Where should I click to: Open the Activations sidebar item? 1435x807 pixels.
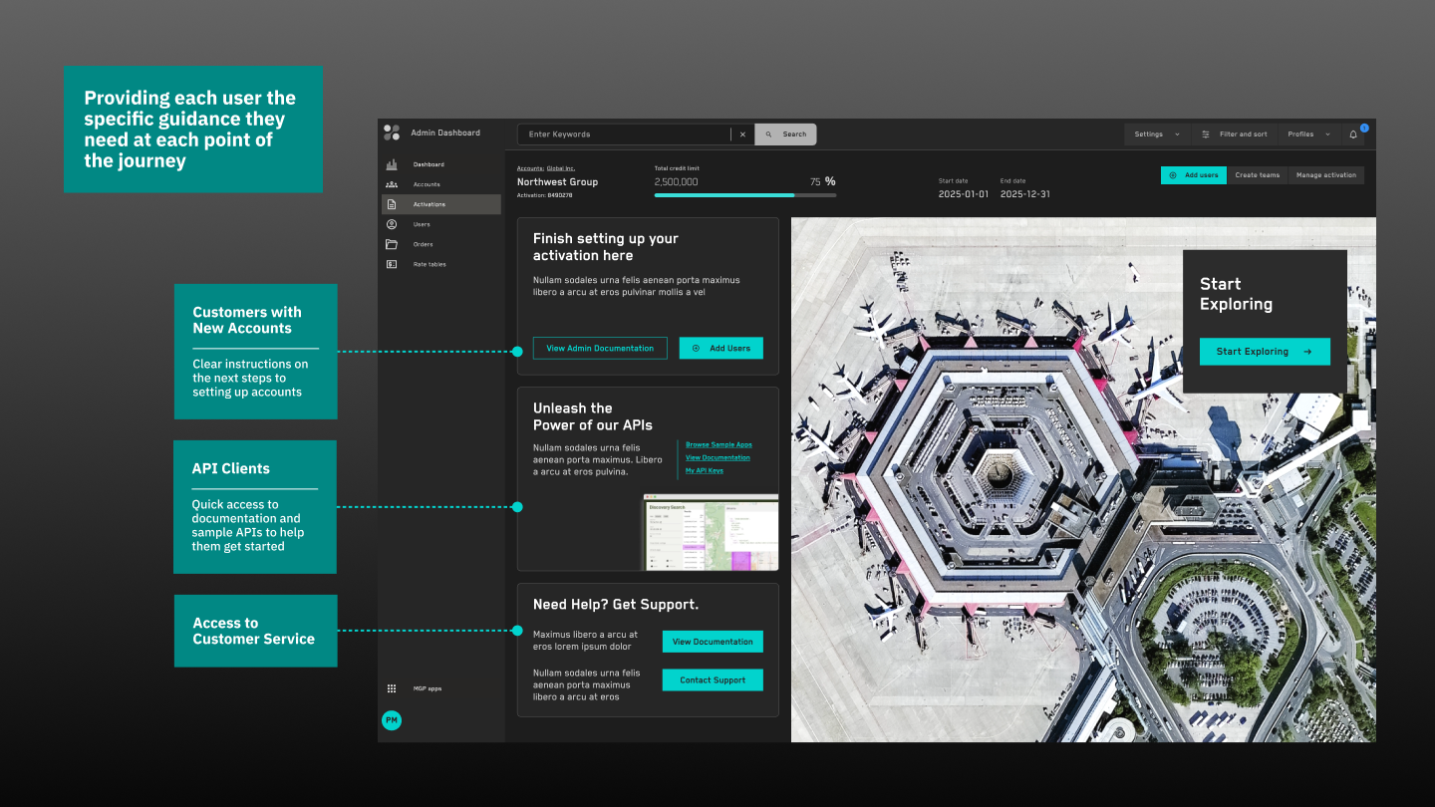coord(441,204)
